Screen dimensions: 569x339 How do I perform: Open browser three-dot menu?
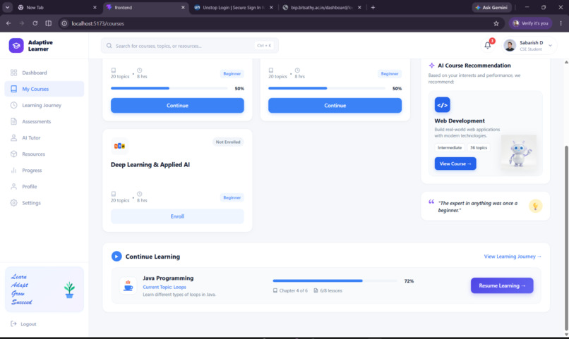coord(561,23)
